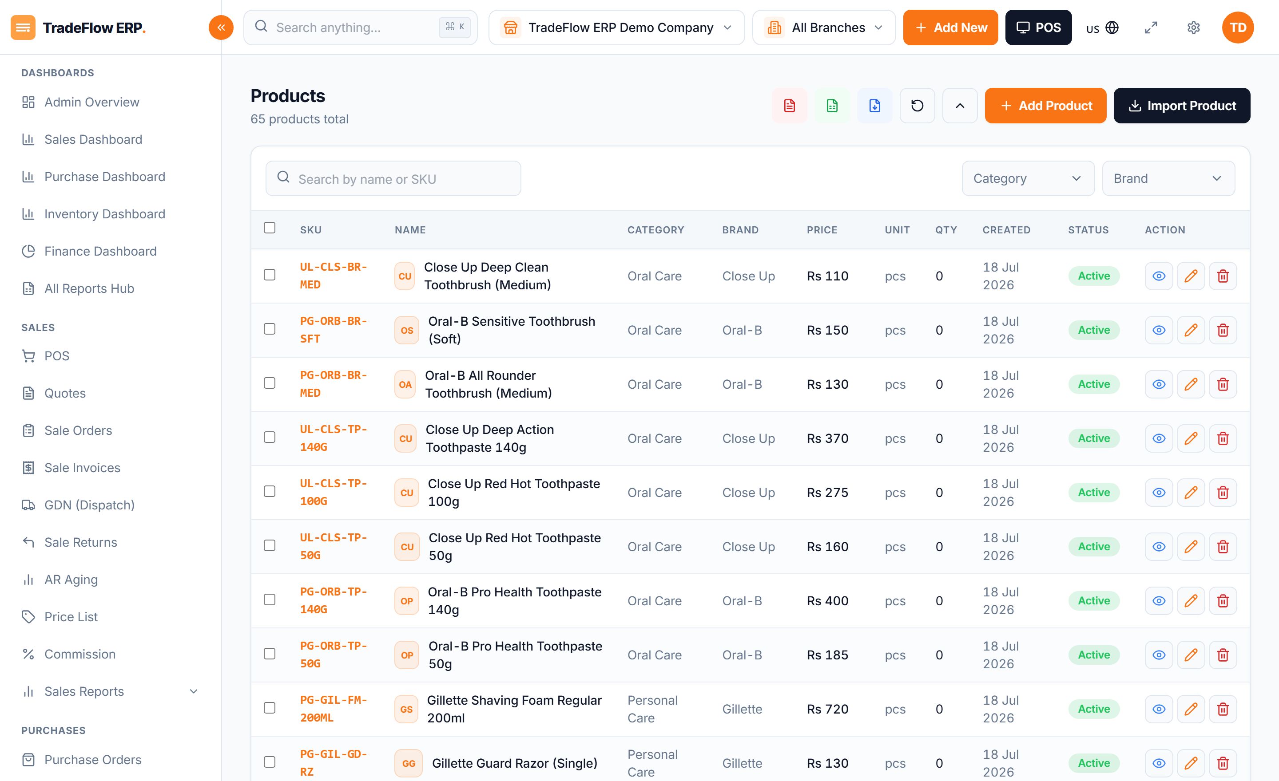Image resolution: width=1279 pixels, height=781 pixels.
Task: Edit Oral-B Sensitive Toothbrush (Soft)
Action: (1191, 330)
